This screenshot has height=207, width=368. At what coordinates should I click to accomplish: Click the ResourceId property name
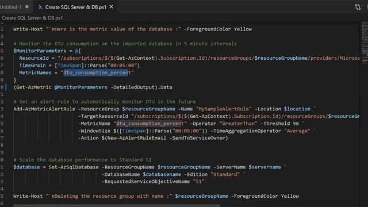point(34,58)
